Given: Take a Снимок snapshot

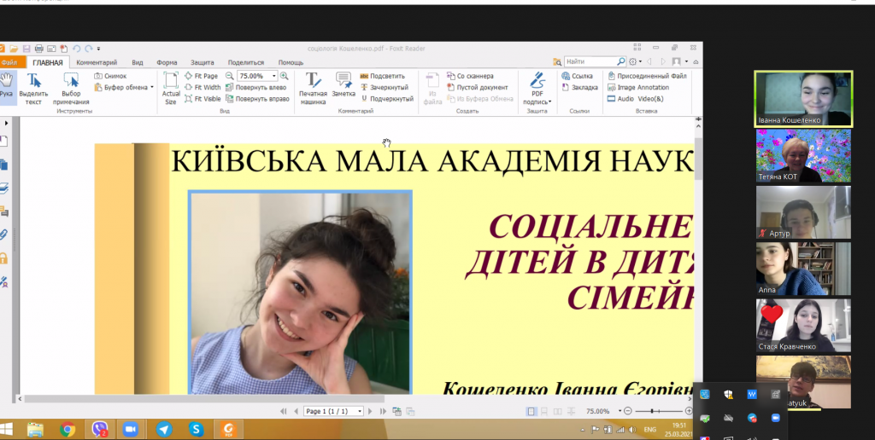Looking at the screenshot, I should tap(110, 76).
